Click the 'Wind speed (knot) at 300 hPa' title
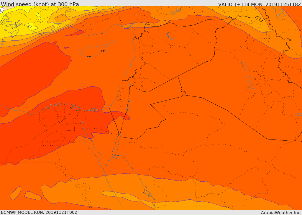This screenshot has height=215, width=302. tap(40, 4)
